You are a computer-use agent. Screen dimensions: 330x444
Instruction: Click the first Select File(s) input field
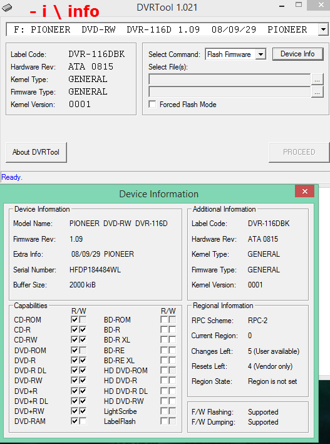point(229,80)
